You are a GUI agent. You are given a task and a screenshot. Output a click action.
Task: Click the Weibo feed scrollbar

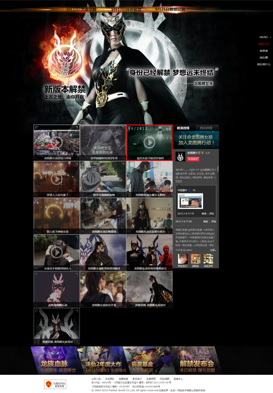pyautogui.click(x=218, y=170)
